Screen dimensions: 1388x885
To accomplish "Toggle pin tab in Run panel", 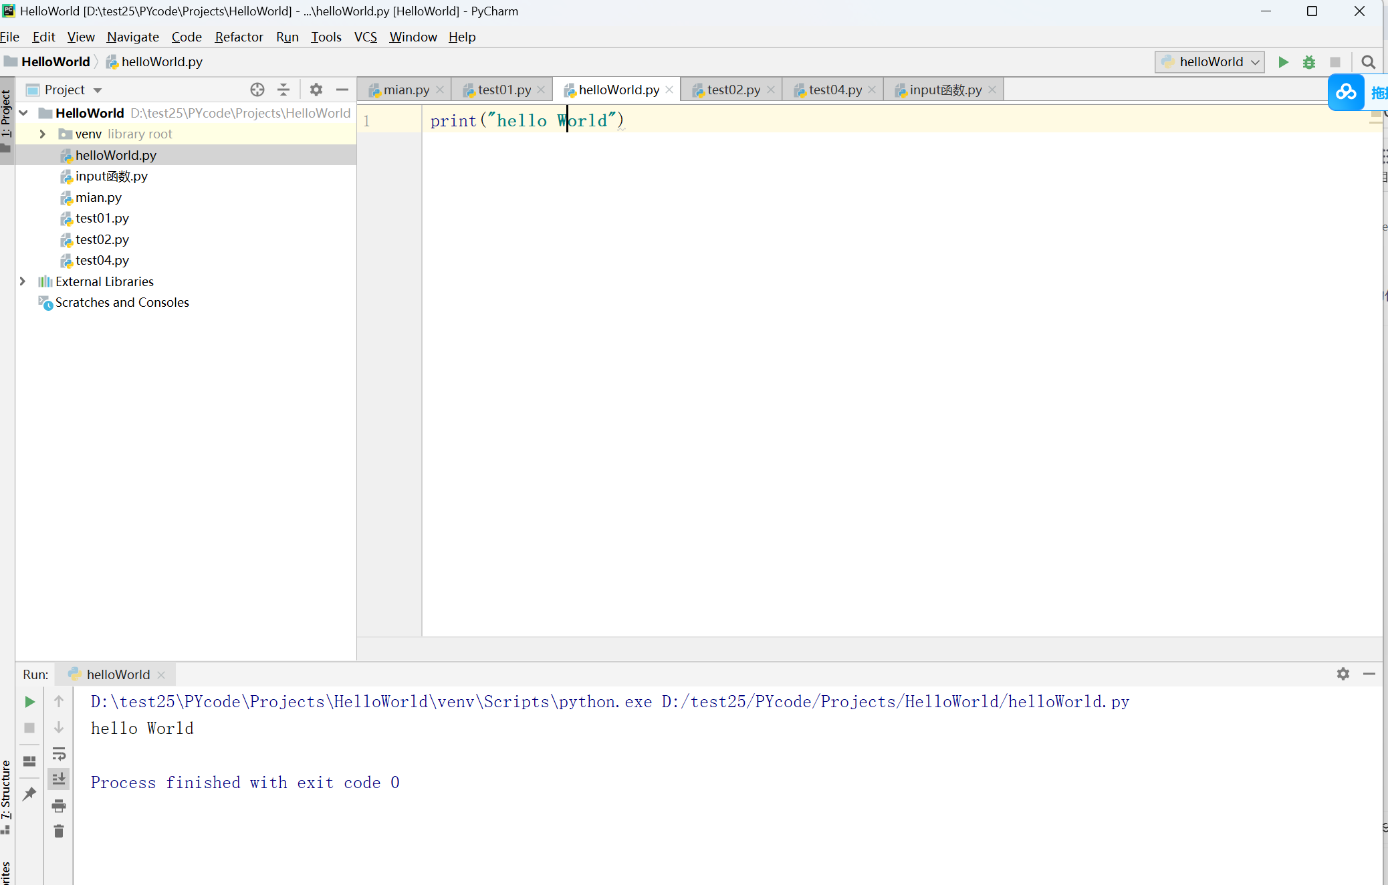I will point(29,793).
